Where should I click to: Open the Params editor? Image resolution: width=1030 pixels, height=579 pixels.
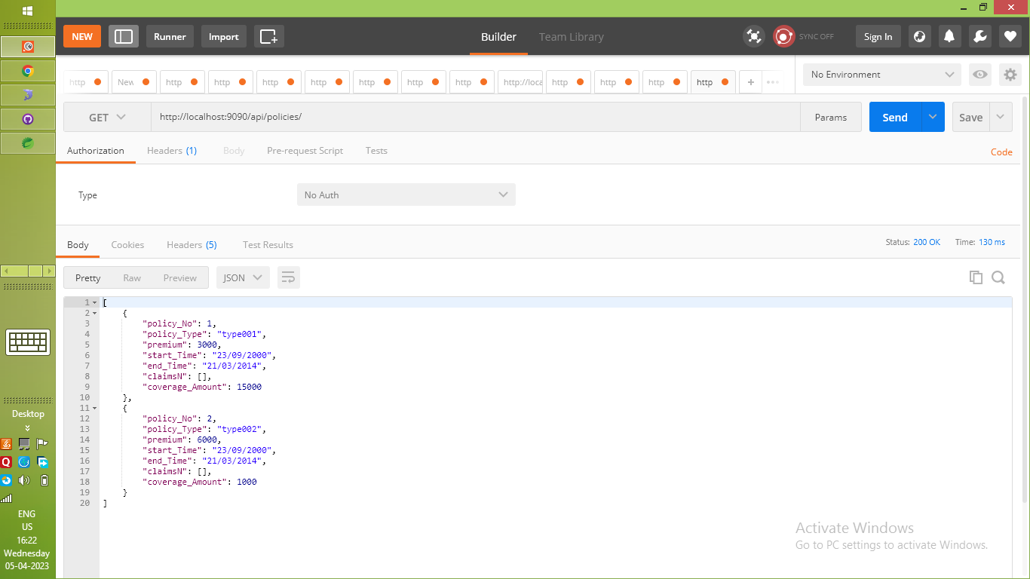(x=831, y=118)
